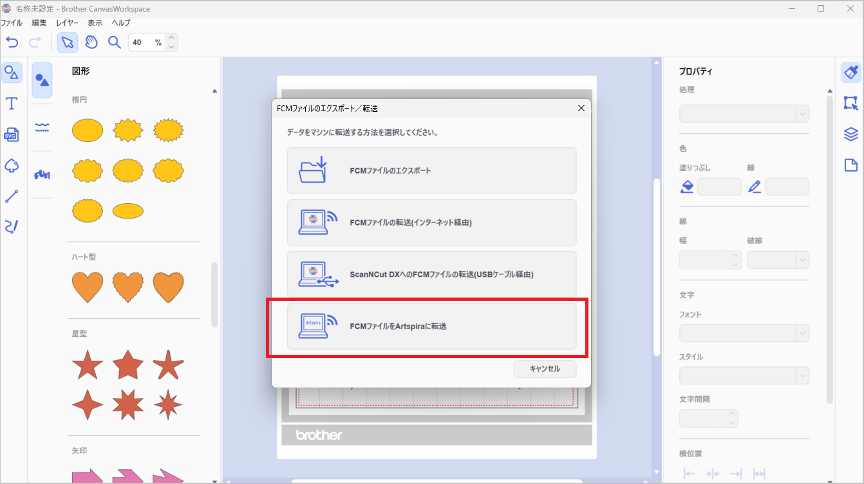Decrease zoom with the down arrow

(x=171, y=47)
